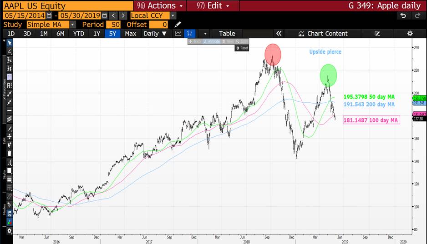This screenshot has width=427, height=244.
Task: Select the dollar change measure tool
Action: 9,68
